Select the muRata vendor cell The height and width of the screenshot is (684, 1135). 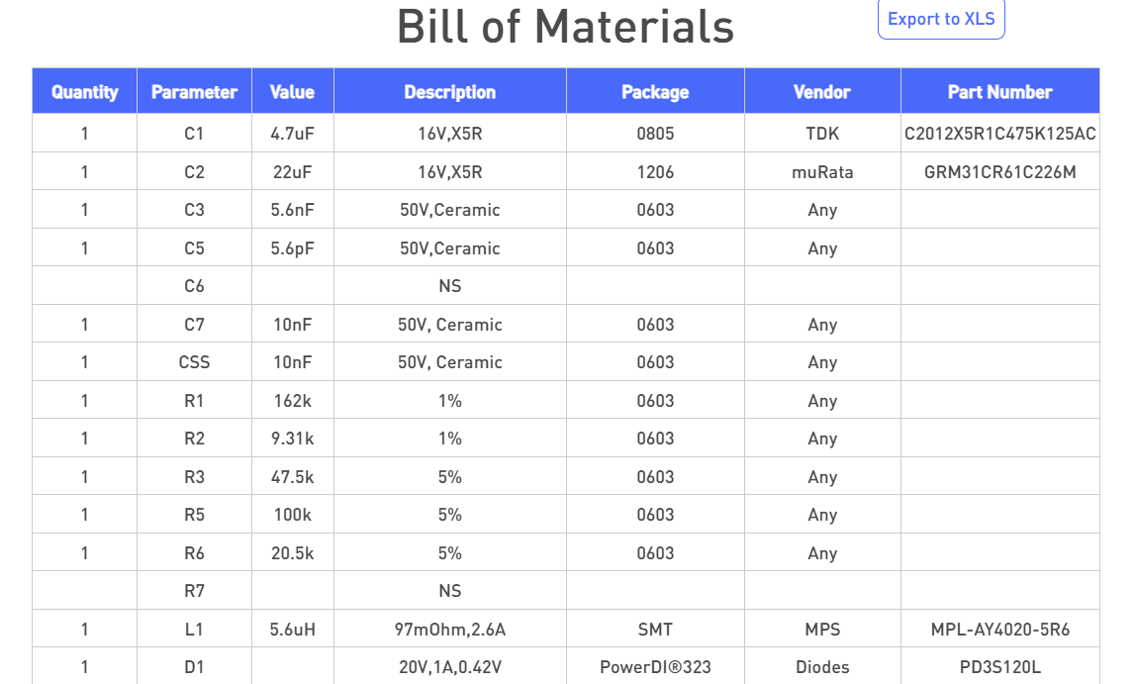pos(822,172)
